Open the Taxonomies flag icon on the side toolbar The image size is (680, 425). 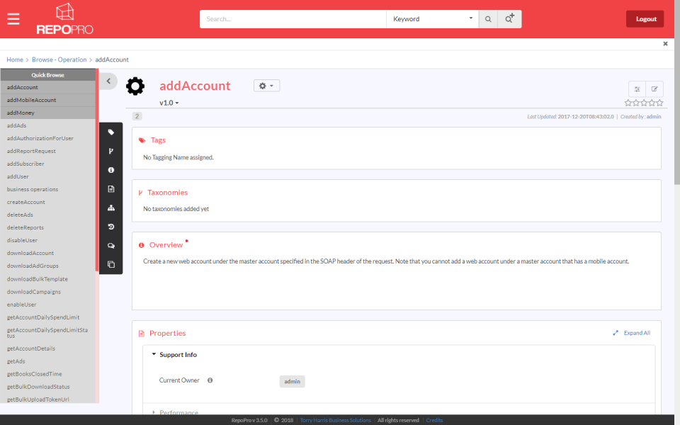pos(111,151)
